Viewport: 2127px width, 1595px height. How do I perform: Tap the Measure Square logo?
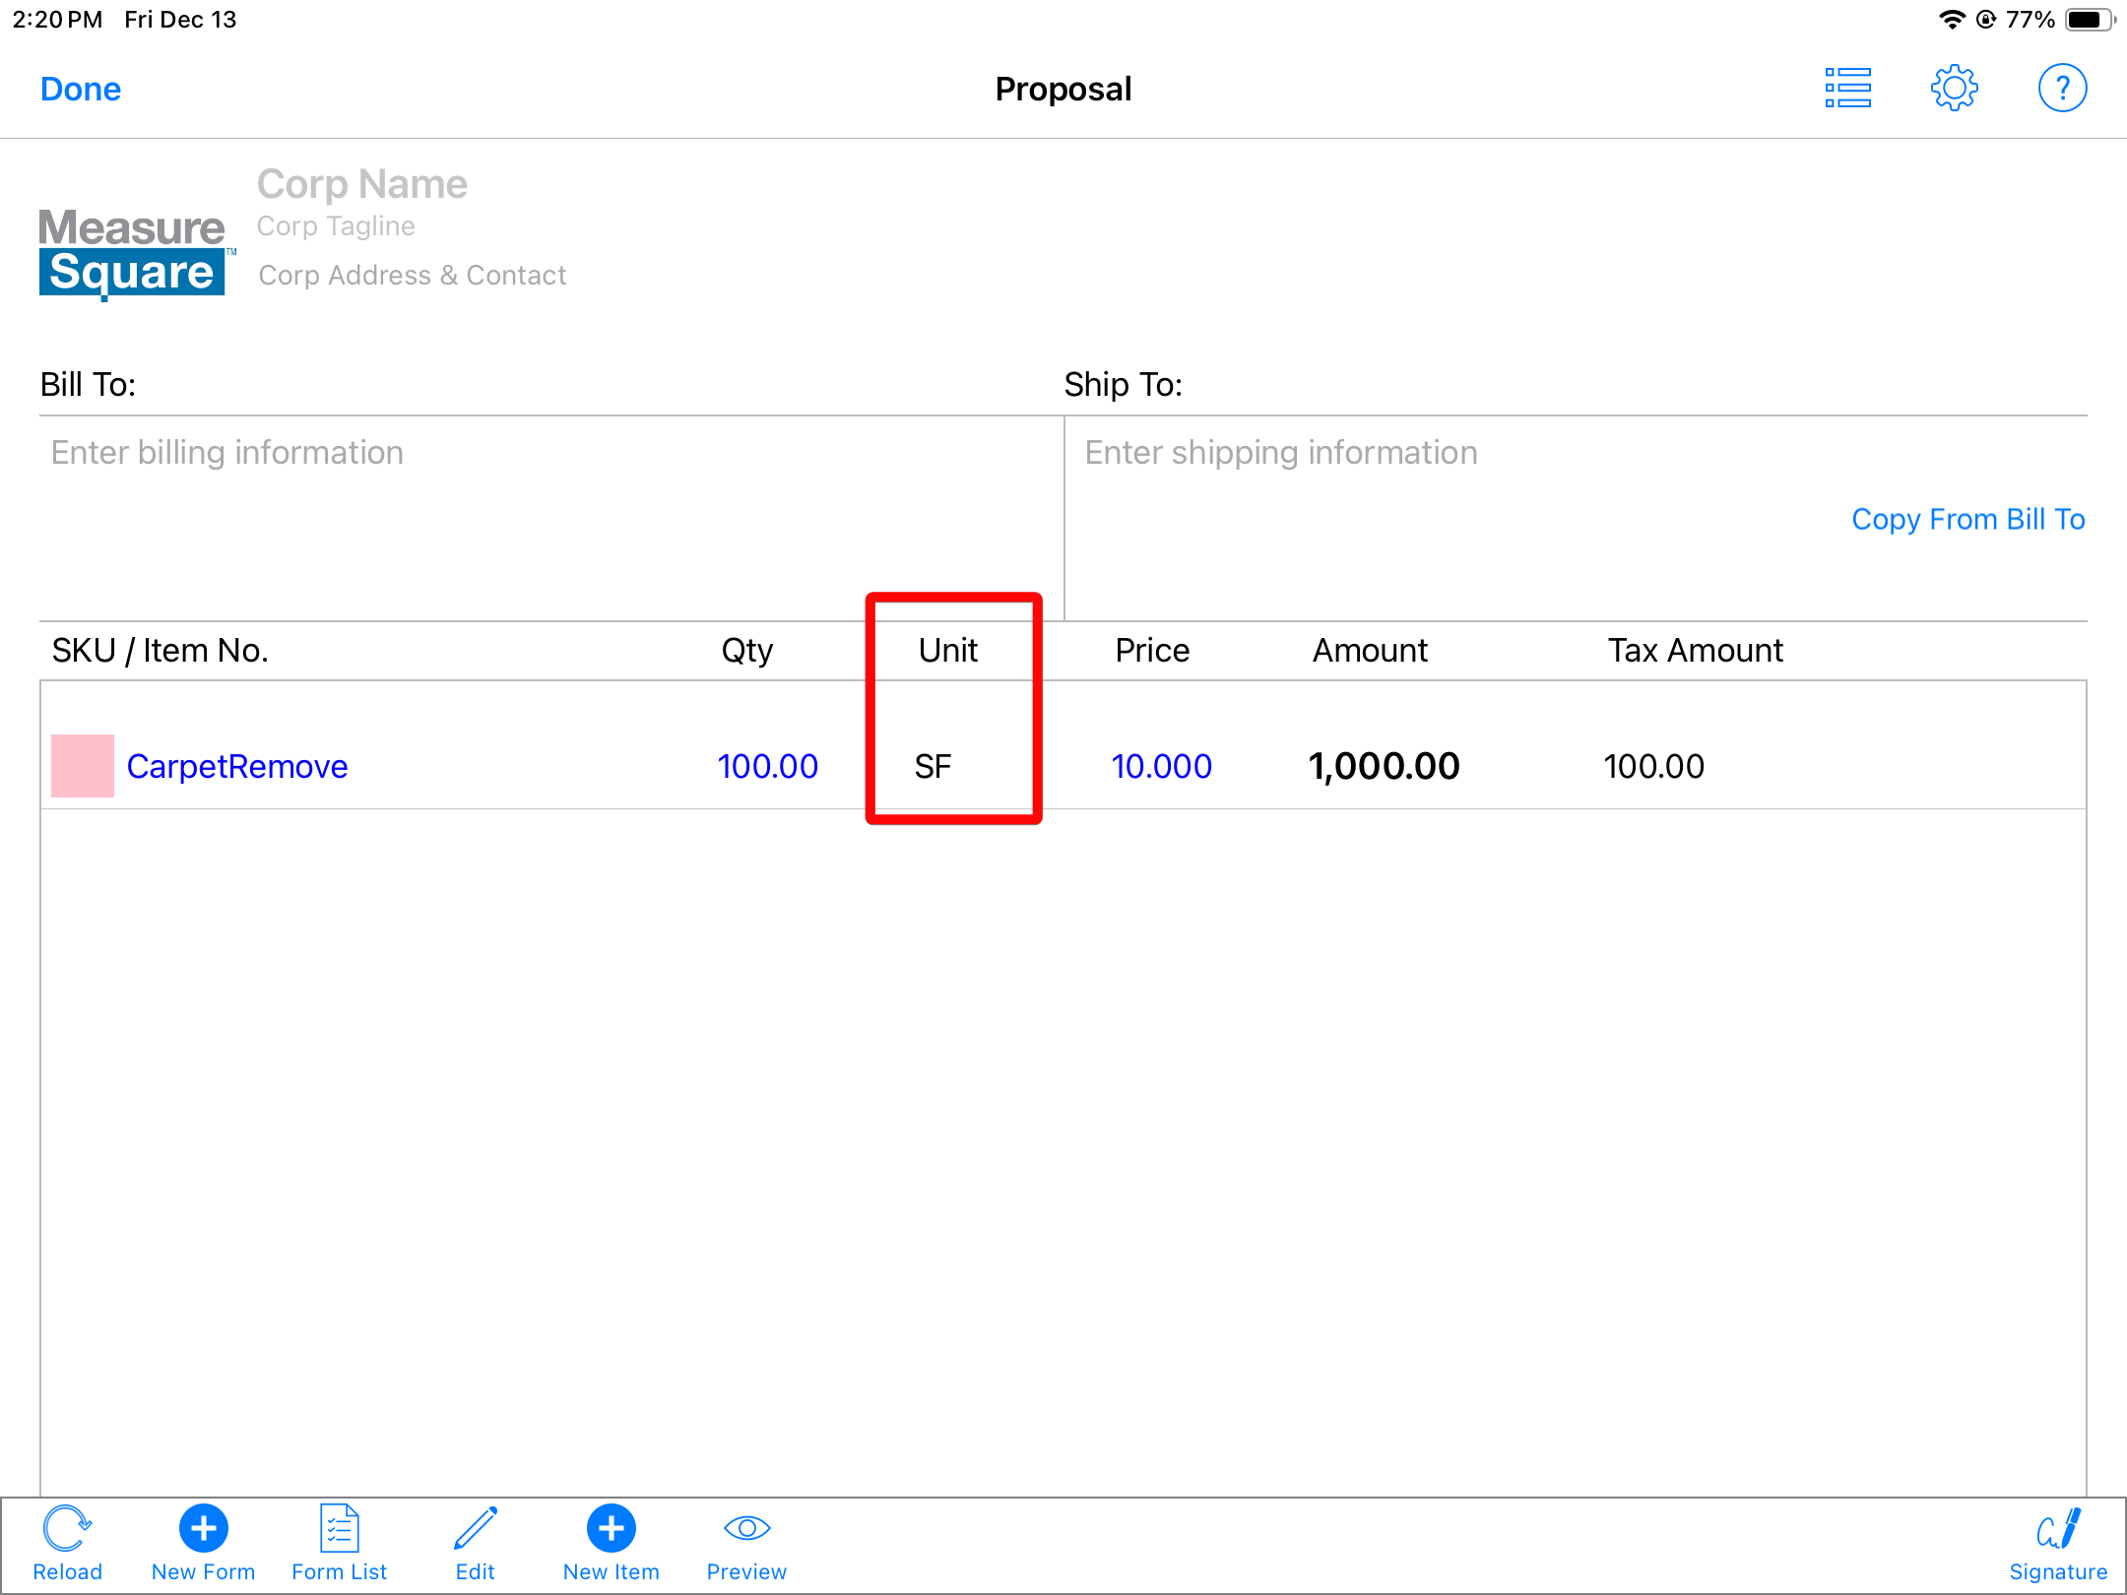133,251
